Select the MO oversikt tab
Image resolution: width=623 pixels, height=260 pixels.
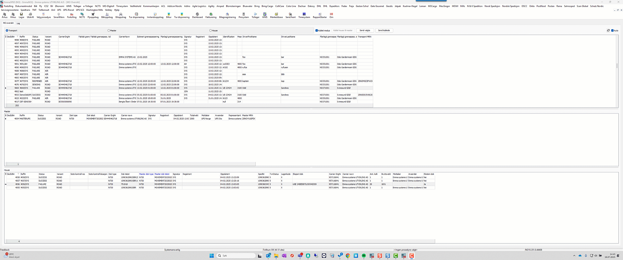tap(8, 23)
